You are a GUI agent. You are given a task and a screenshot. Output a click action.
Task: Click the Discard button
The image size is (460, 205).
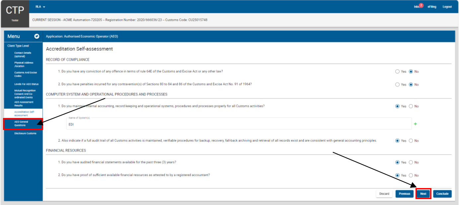click(384, 194)
